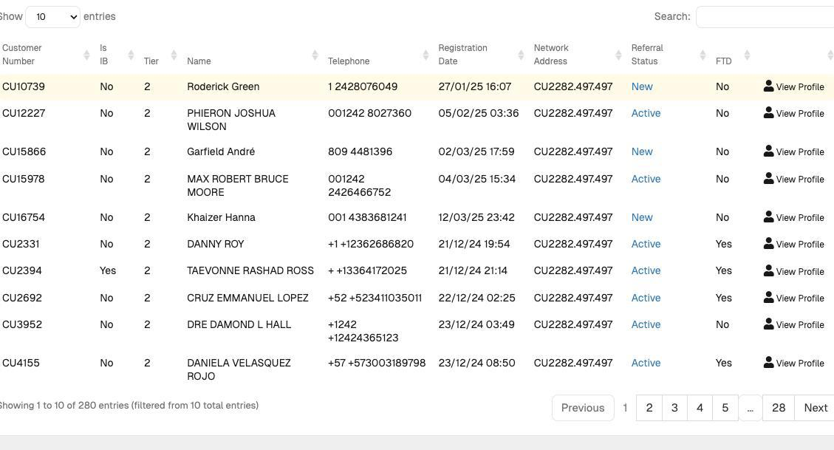Screen dimensions: 834x450
Task: Open View Profile for TAEVONNE RASHAD ROSS
Action: (793, 270)
